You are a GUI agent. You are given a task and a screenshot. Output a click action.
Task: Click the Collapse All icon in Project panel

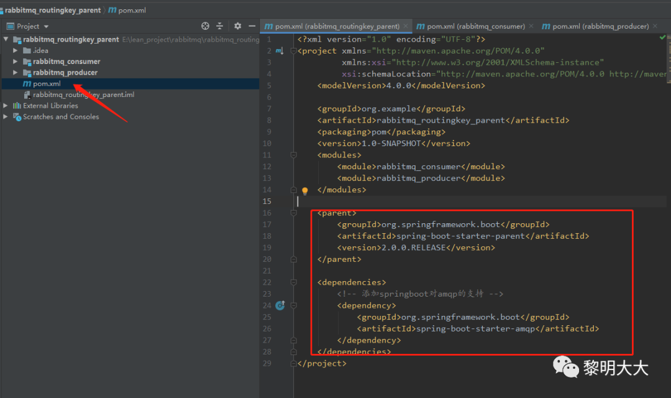tap(219, 26)
